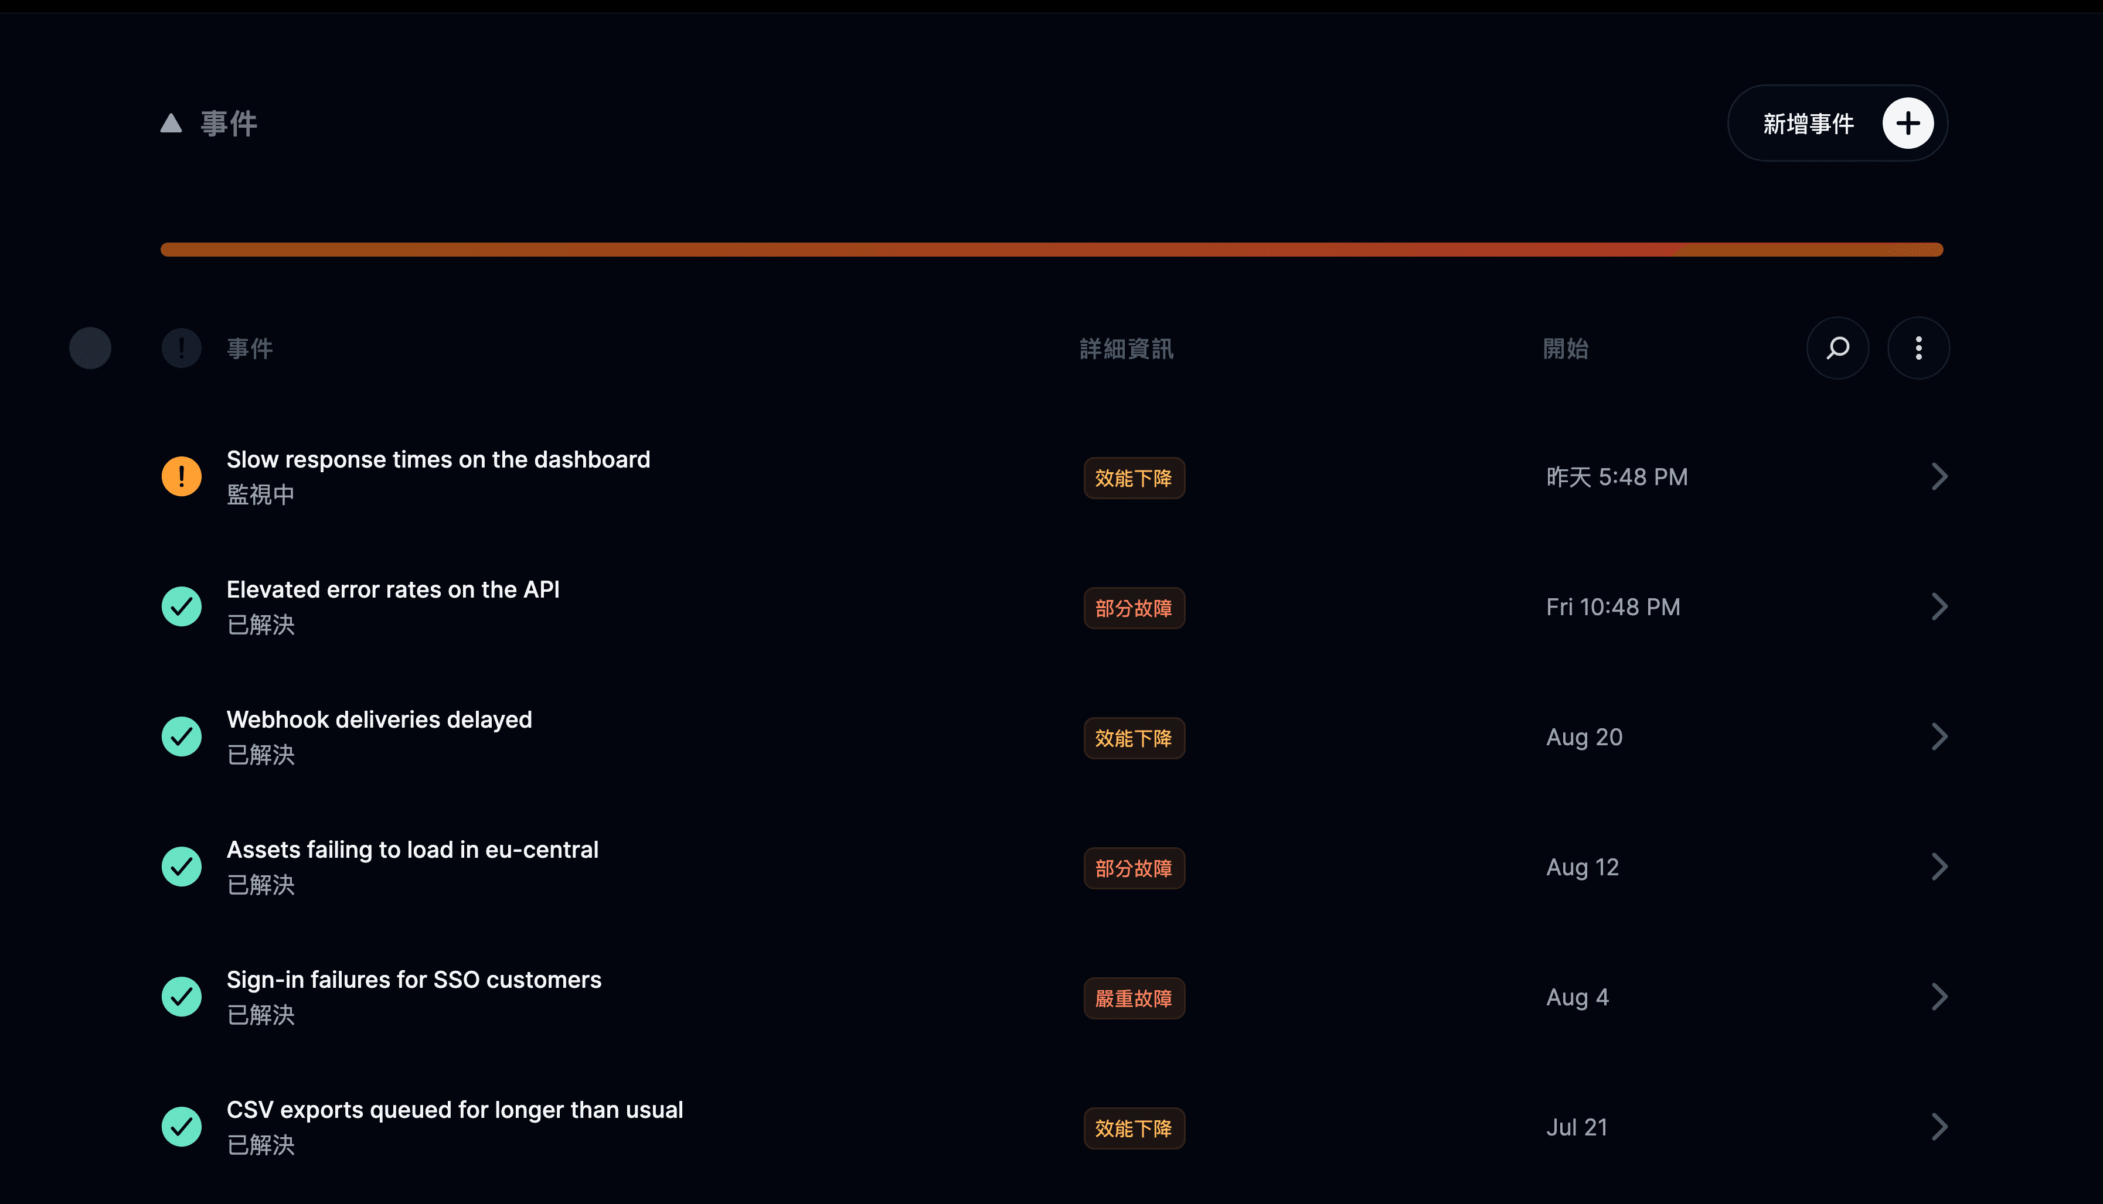Click orange warning icon of Slow response incident
This screenshot has height=1204, width=2103.
click(181, 476)
